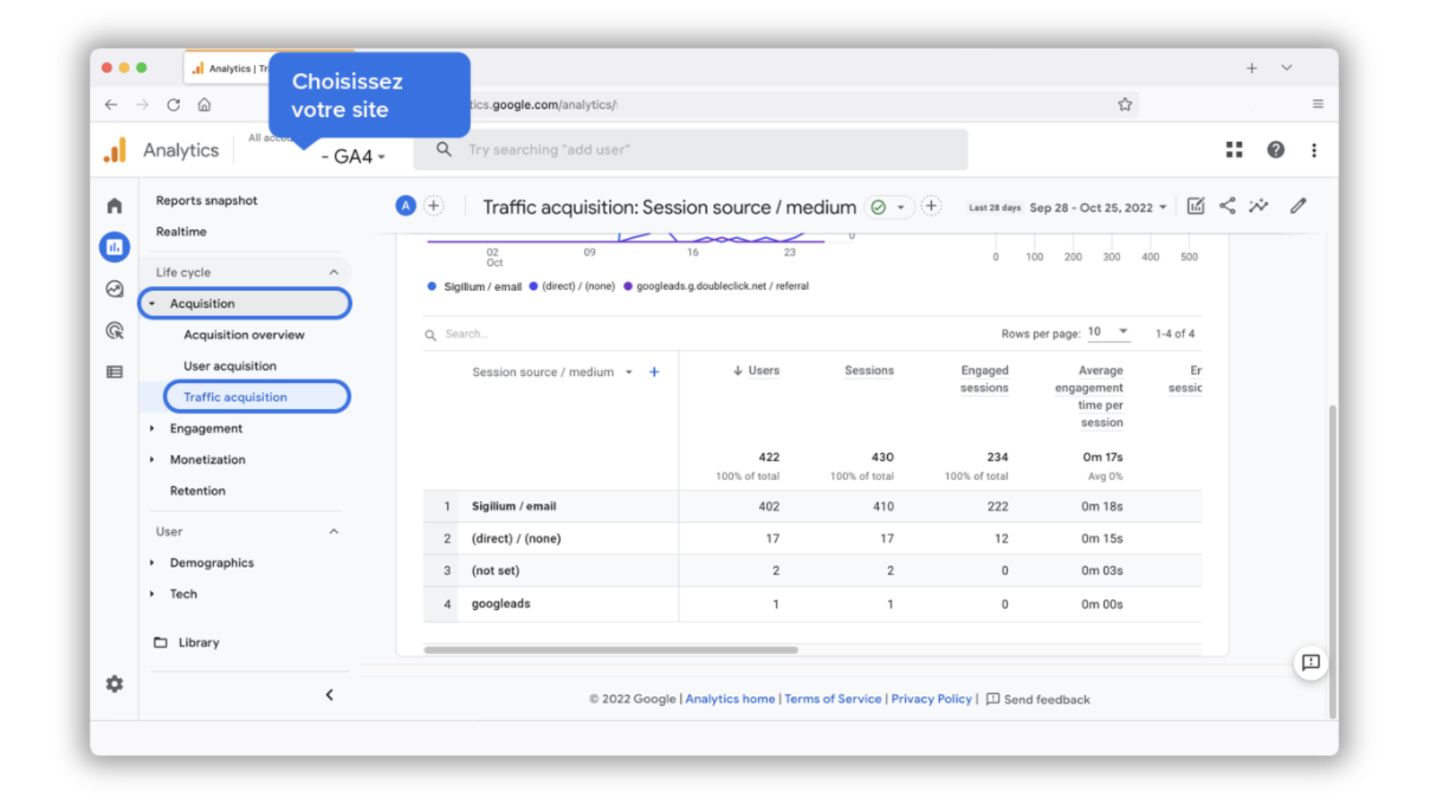1429x804 pixels.
Task: Click the Share this report icon
Action: (x=1227, y=206)
